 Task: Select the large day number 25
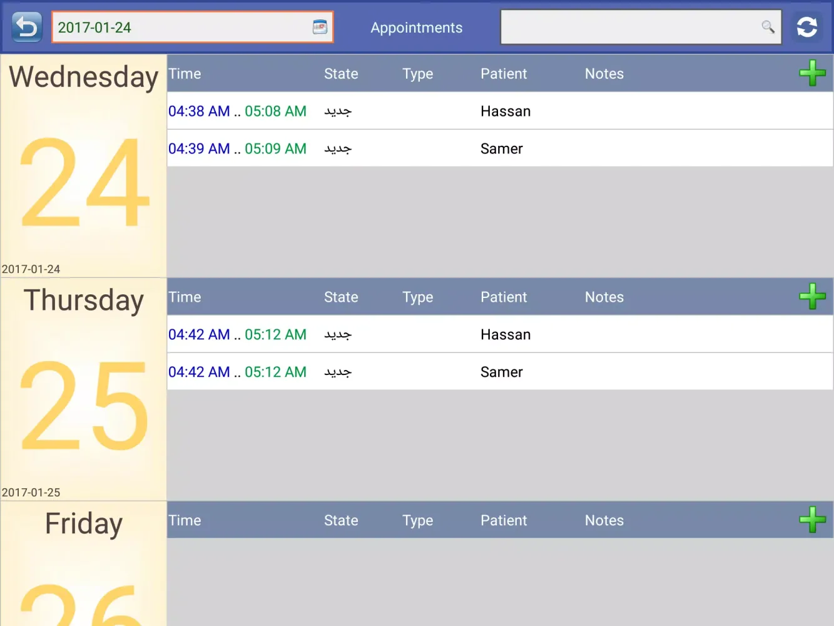pyautogui.click(x=85, y=406)
